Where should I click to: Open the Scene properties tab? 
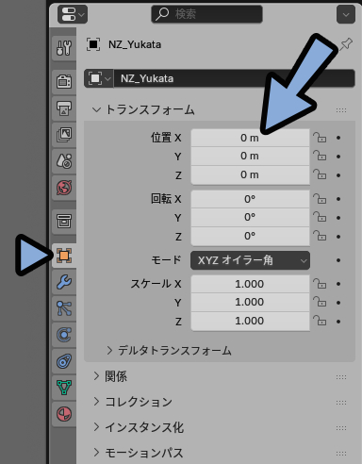(x=64, y=161)
